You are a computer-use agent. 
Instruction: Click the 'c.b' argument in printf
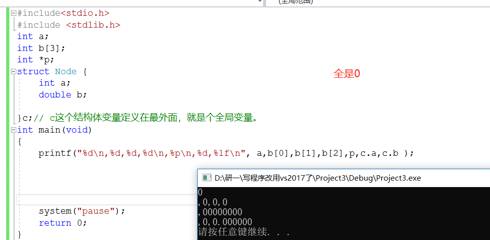coord(390,153)
